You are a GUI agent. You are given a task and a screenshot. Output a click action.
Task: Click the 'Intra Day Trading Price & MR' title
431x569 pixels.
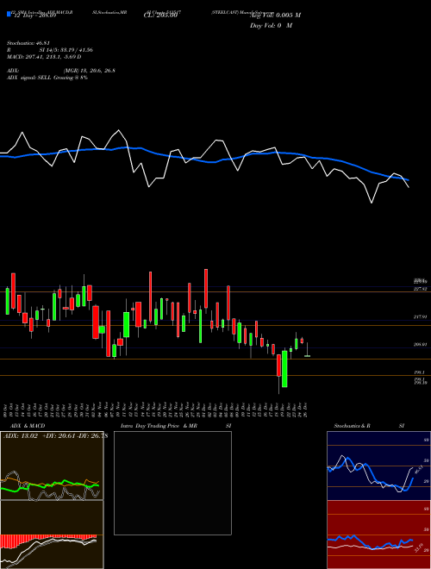click(159, 426)
